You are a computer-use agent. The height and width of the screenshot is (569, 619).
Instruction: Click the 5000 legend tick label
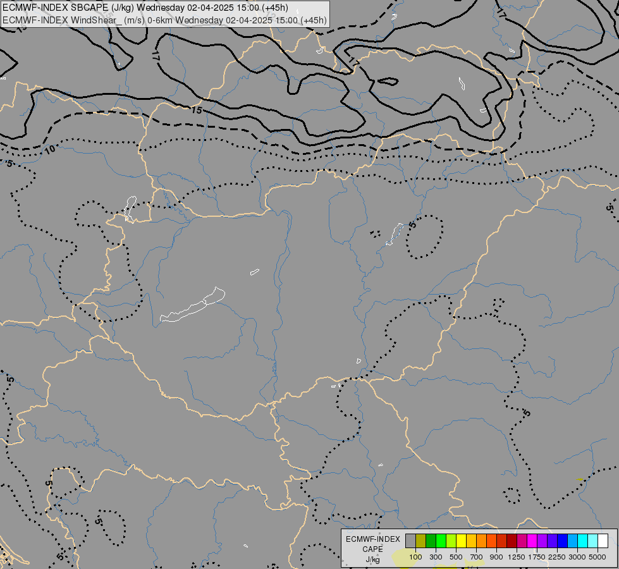coord(598,557)
